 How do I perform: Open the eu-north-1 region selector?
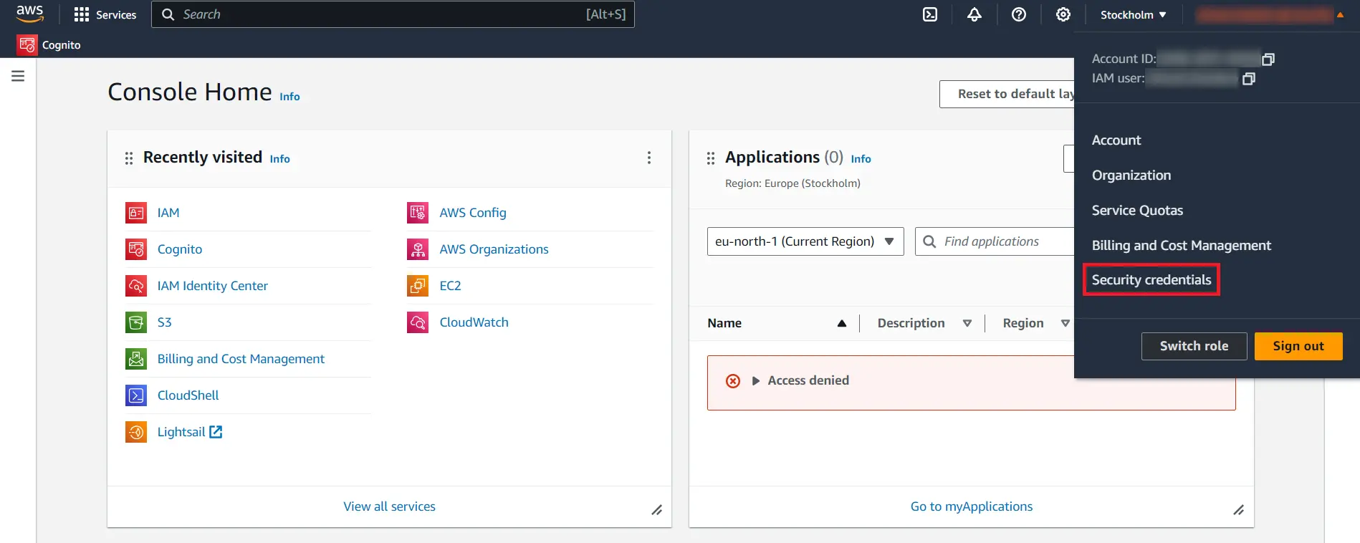pos(805,241)
